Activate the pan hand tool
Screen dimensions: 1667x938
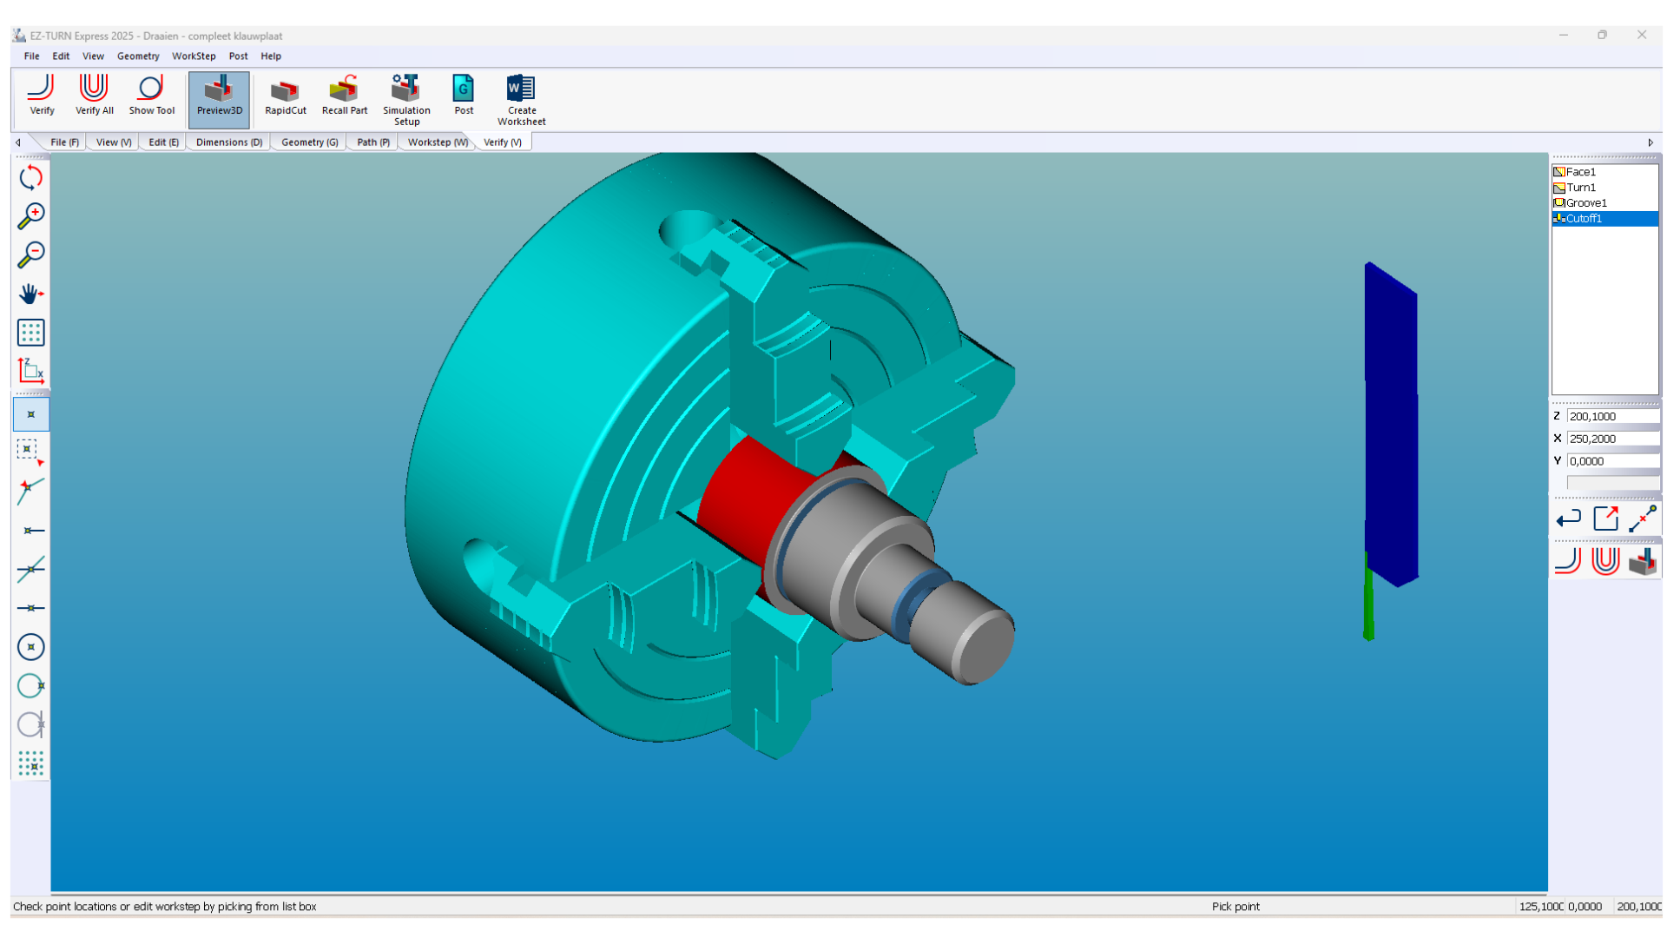(31, 294)
